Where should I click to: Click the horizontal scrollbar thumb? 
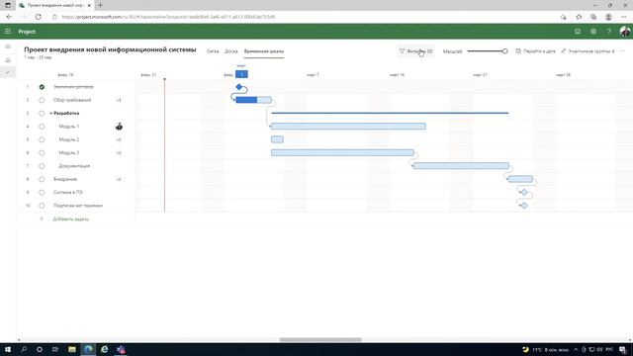[320, 340]
